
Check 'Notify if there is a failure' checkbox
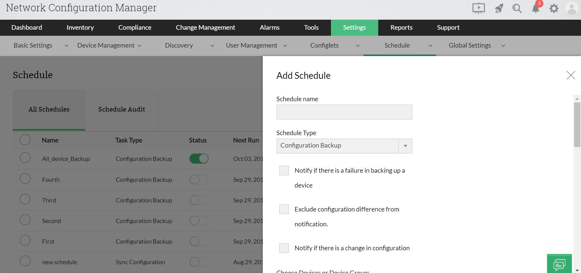click(x=284, y=170)
